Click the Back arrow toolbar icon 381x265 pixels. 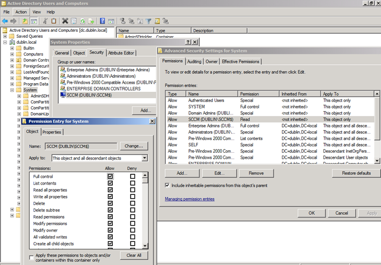click(x=5, y=21)
